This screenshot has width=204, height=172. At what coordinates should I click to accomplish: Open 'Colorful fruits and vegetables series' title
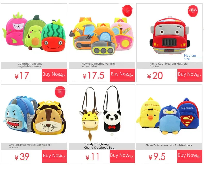coord(30,65)
